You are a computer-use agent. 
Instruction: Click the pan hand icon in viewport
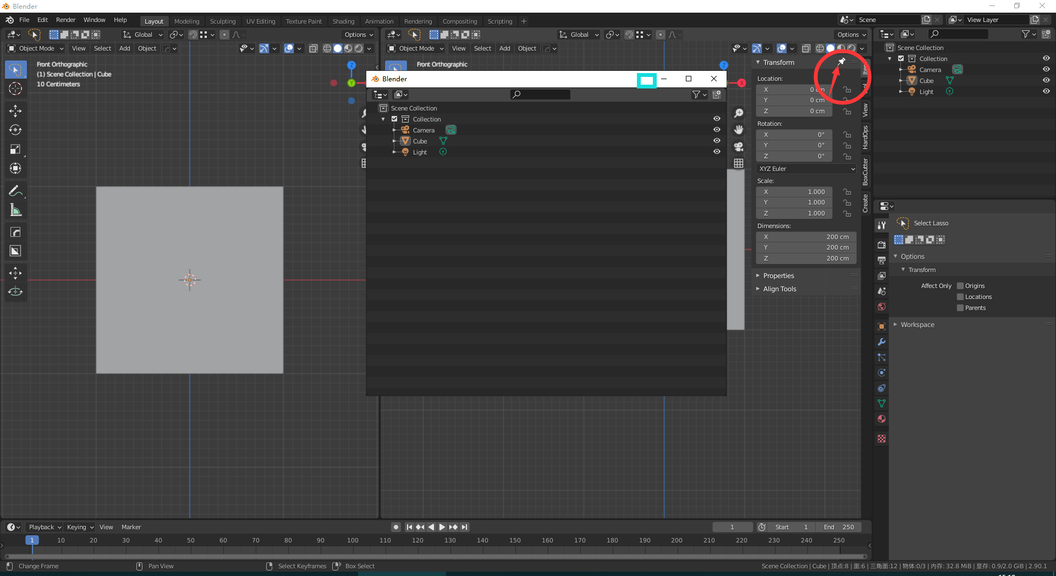point(739,130)
